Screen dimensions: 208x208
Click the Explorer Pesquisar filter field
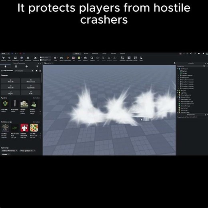190,66
